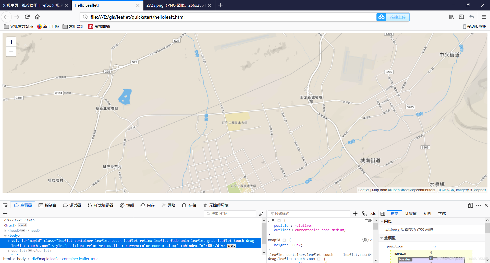Expand the script element node
490x263 pixels.
(x=9, y=251)
